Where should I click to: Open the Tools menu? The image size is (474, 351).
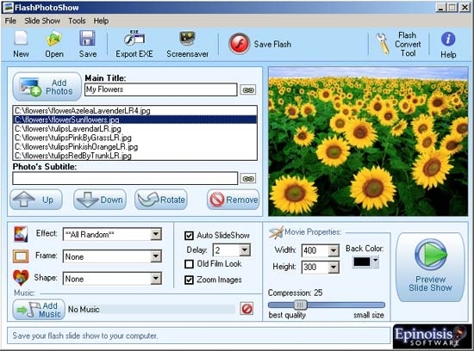(77, 21)
